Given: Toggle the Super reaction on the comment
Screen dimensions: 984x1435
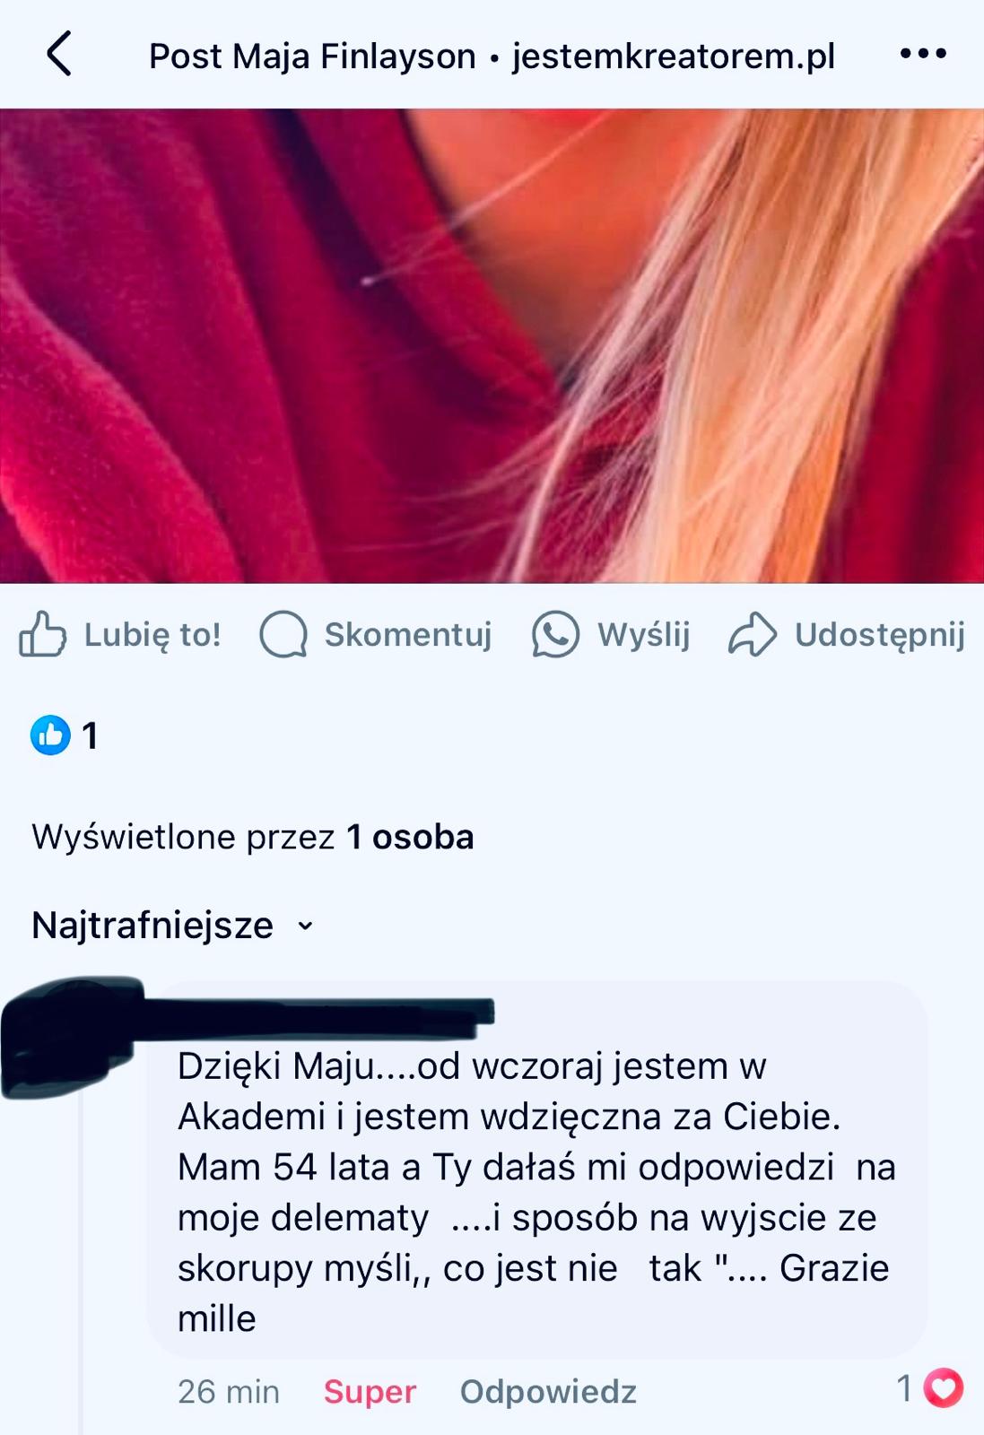Looking at the screenshot, I should pyautogui.click(x=370, y=1391).
